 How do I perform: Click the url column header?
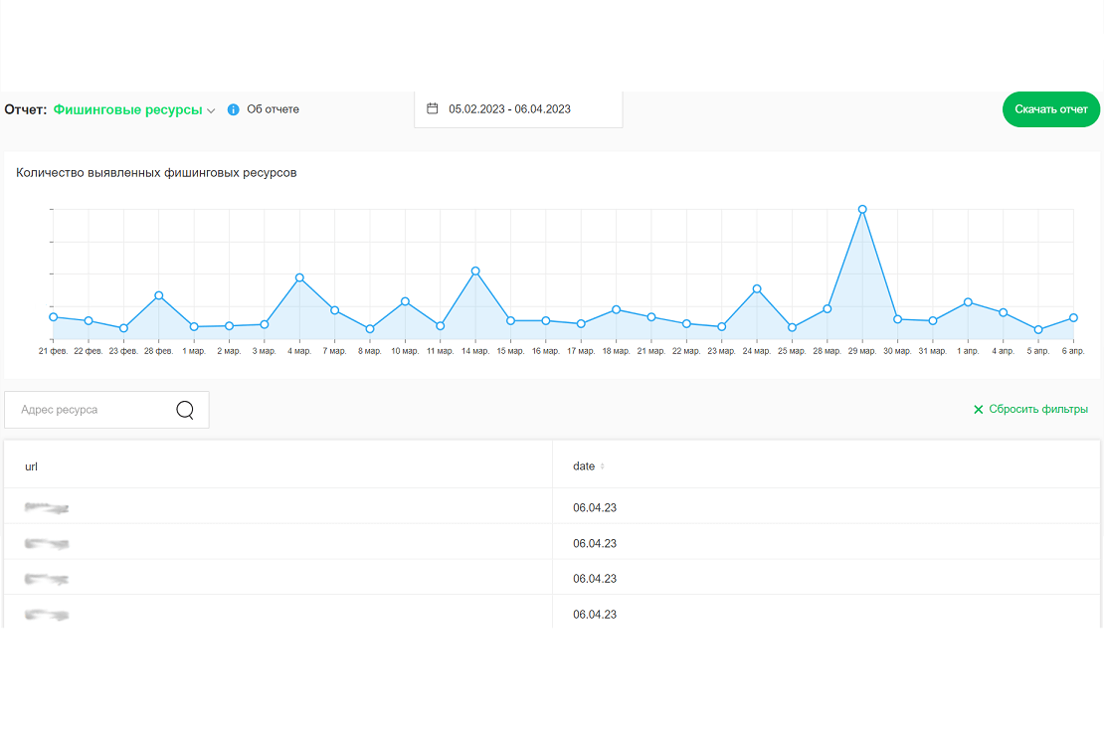click(x=31, y=466)
